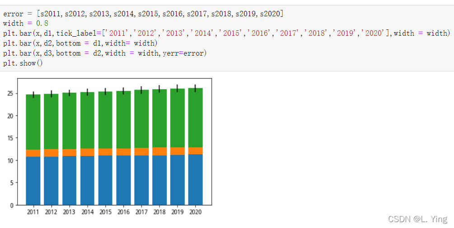Viewport: 454px width, 228px height.
Task: Click the y-axis tick label 20
Action: coord(10,116)
